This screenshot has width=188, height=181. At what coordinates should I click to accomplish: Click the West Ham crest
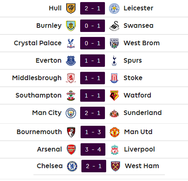coord(115,166)
